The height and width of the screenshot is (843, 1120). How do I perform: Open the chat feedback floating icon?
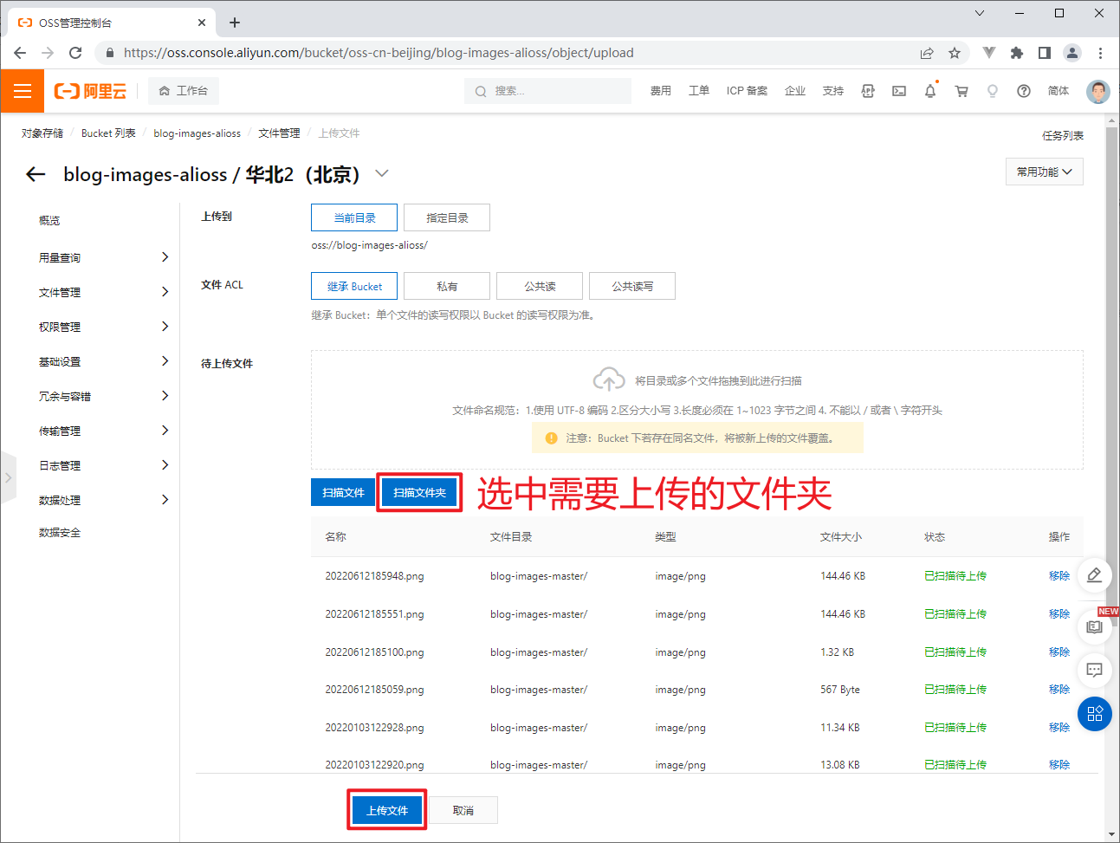[x=1094, y=670]
